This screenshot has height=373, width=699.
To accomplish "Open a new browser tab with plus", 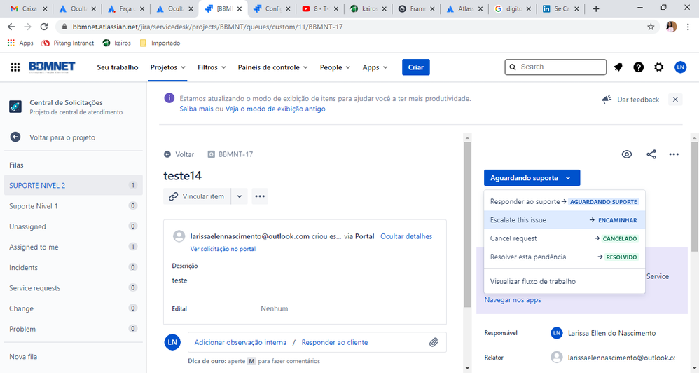I will pos(596,8).
